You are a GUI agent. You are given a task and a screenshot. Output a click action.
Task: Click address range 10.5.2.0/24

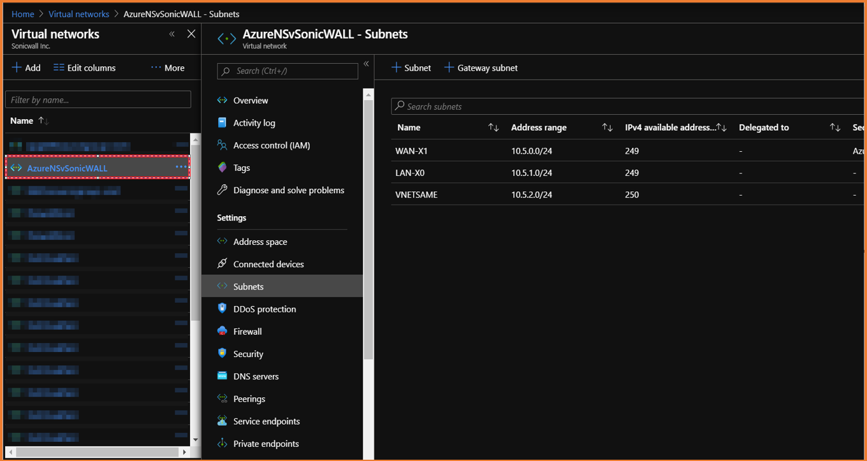coord(532,194)
